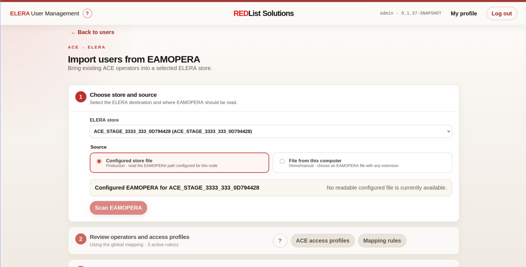This screenshot has width=526, height=267.
Task: Go back via Back to users link
Action: tap(92, 32)
